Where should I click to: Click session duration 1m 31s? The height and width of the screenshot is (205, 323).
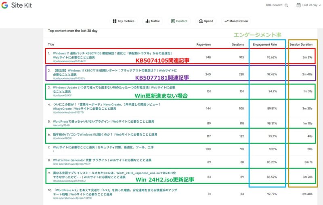click(x=308, y=91)
